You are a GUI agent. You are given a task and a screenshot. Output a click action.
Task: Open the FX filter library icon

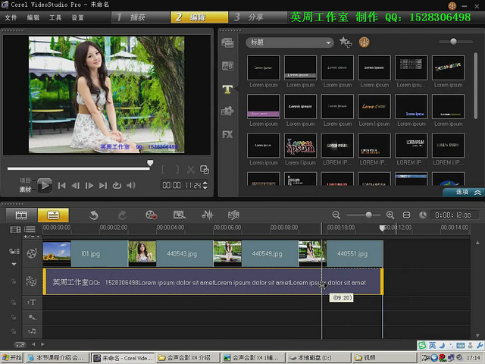pos(227,134)
